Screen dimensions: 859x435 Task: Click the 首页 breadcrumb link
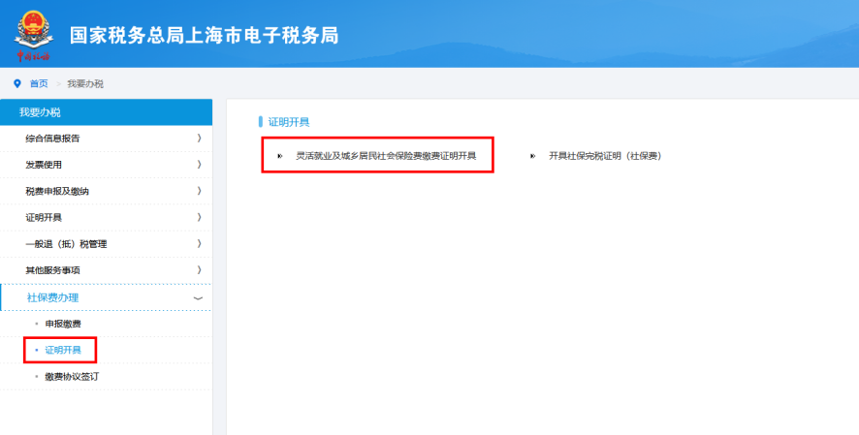(39, 83)
